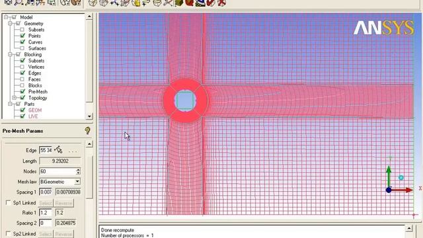Click the green Y axis of triad

coord(389,177)
